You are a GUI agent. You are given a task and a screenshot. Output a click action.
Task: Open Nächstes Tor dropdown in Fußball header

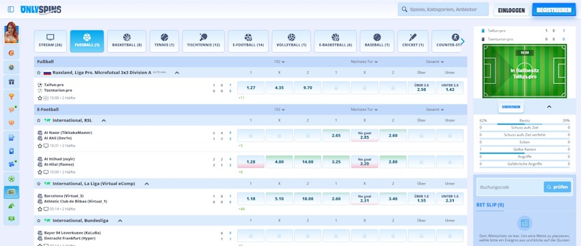(x=364, y=61)
